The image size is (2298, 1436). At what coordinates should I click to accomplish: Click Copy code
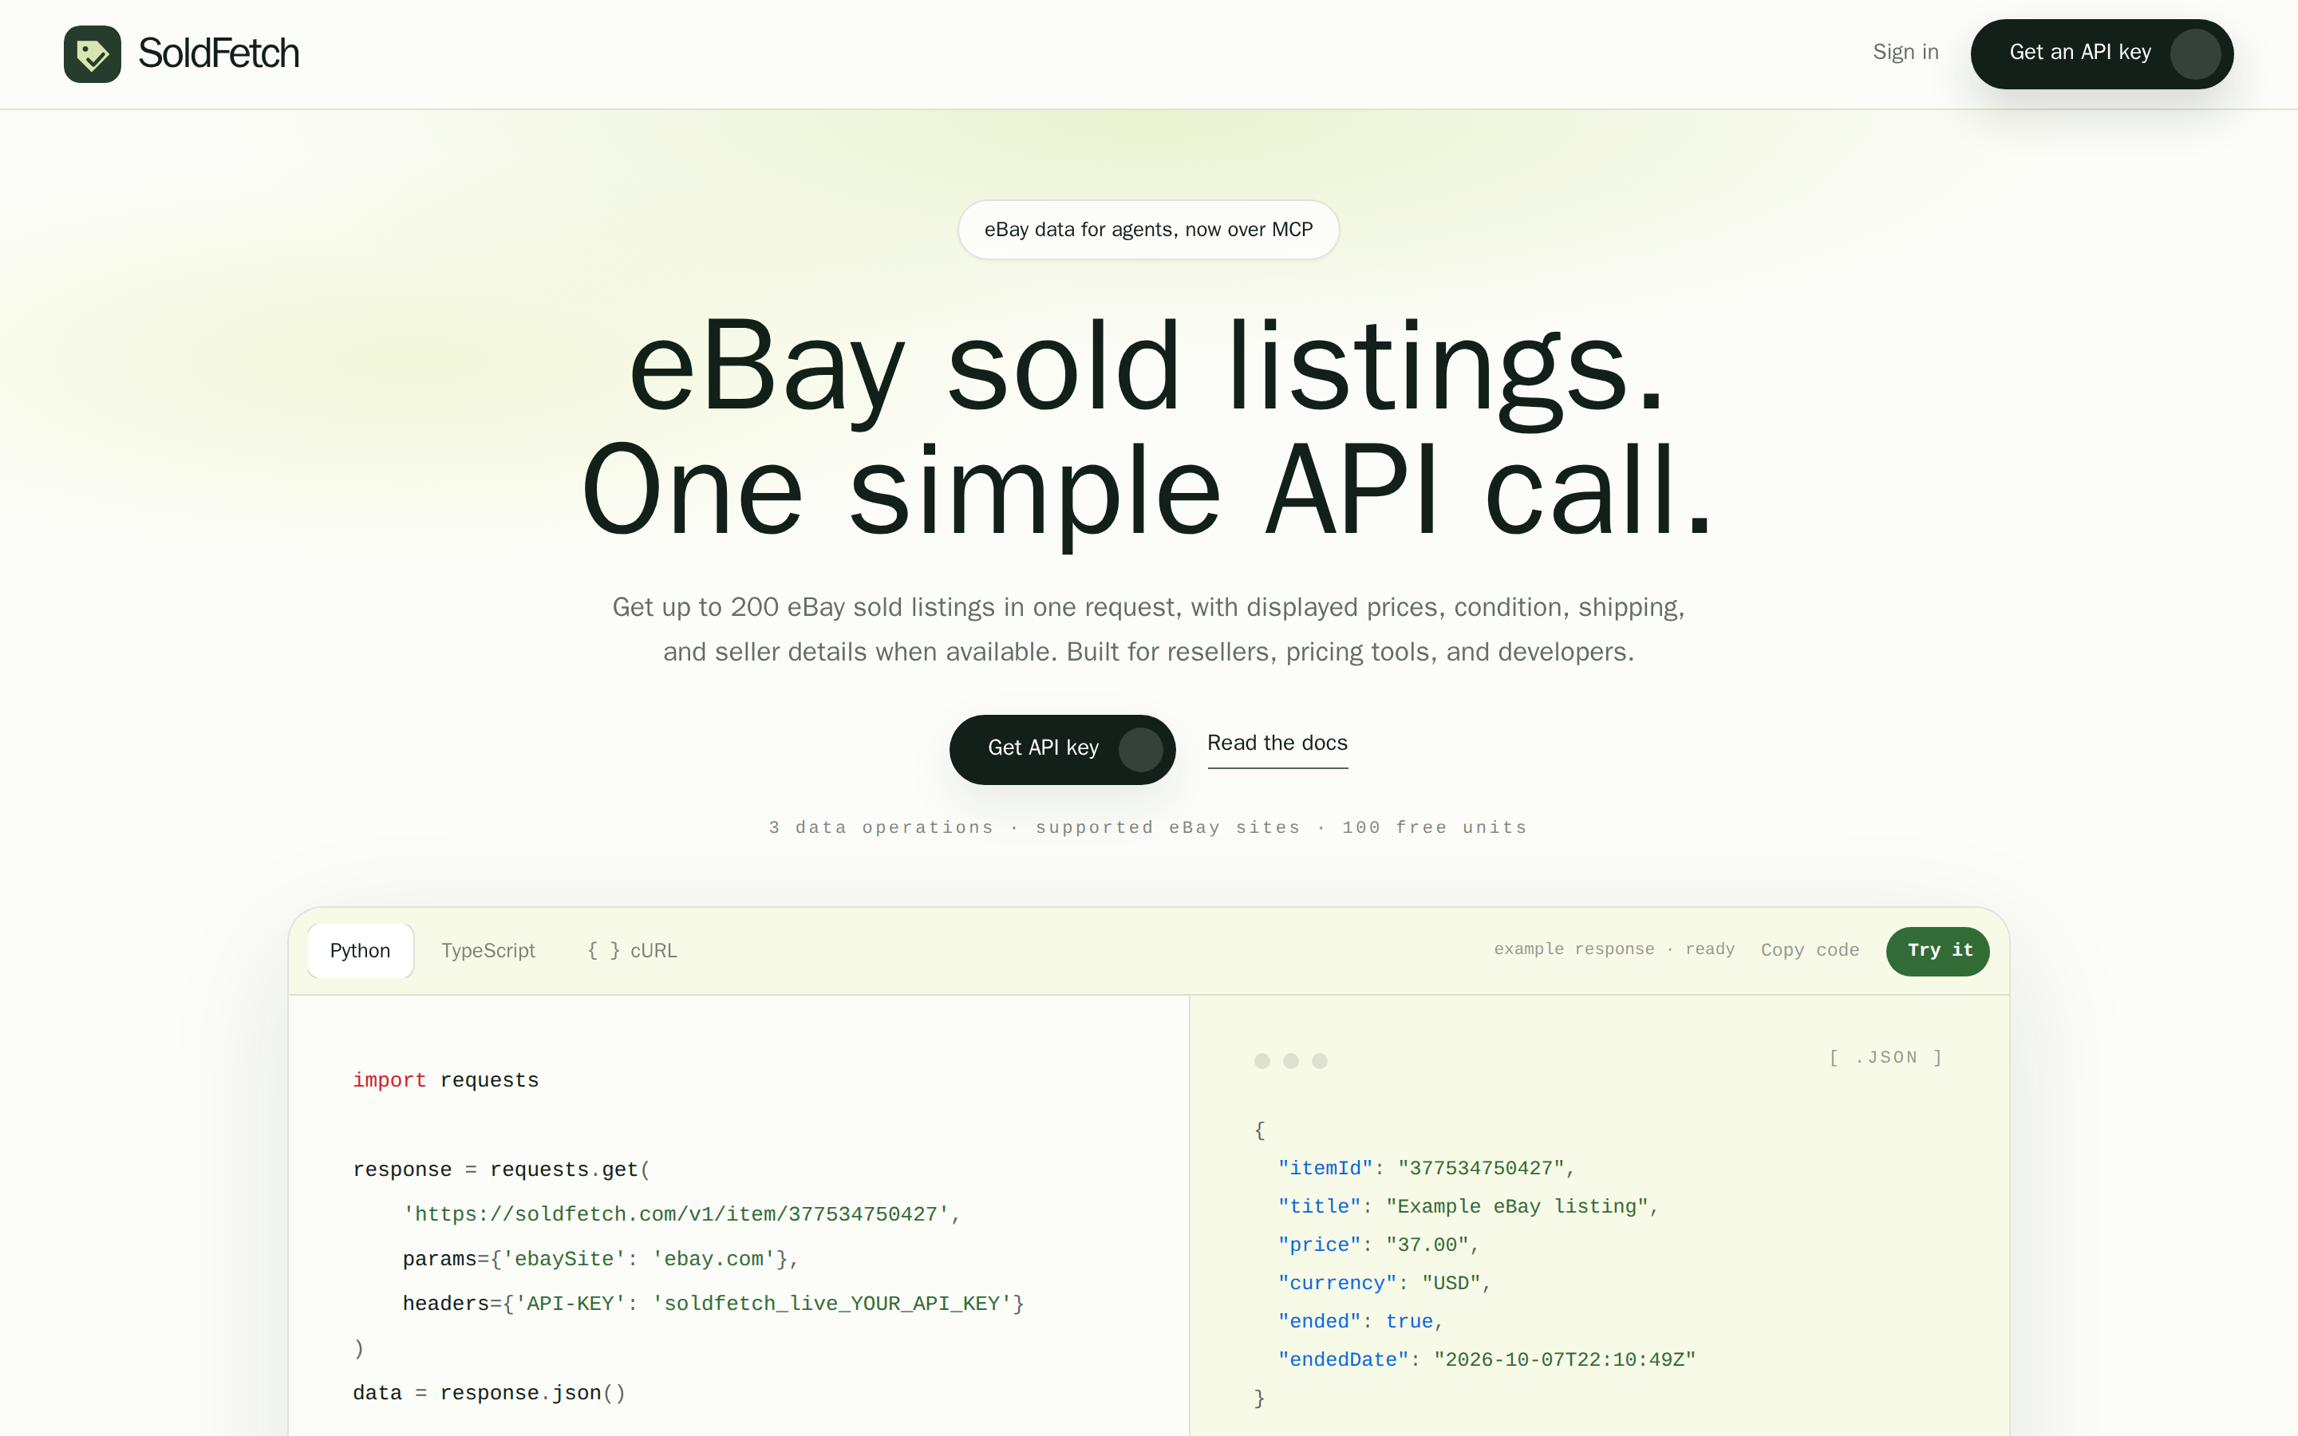pos(1810,951)
